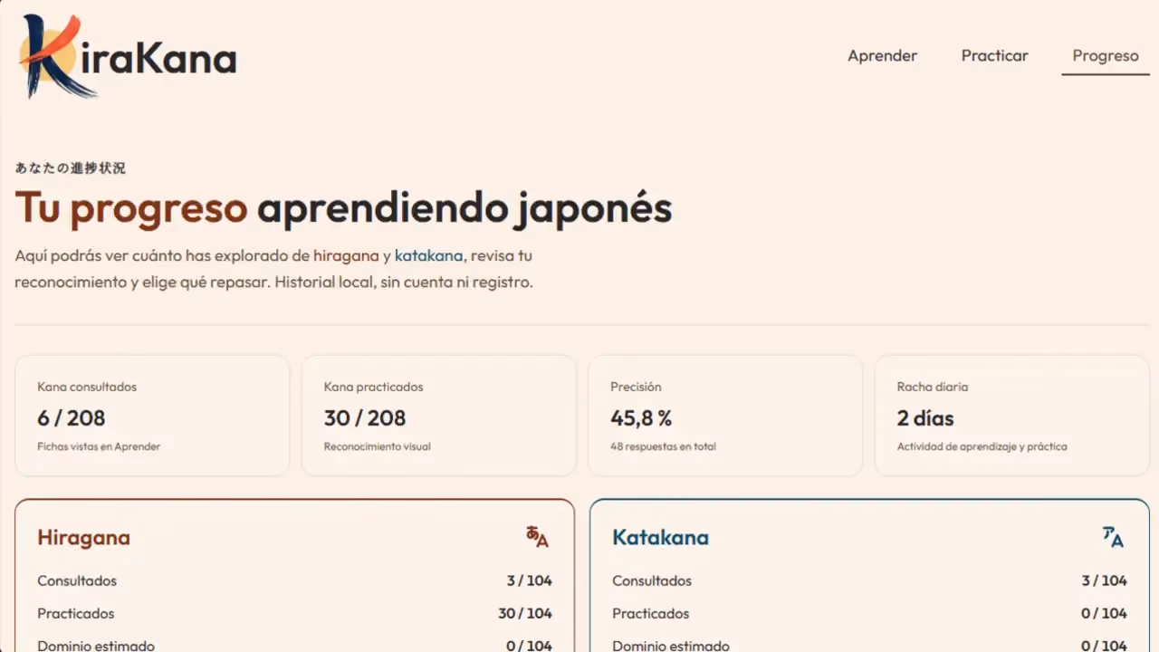Image resolution: width=1159 pixels, height=652 pixels.
Task: Click the "Precisión" label
Action: point(637,387)
